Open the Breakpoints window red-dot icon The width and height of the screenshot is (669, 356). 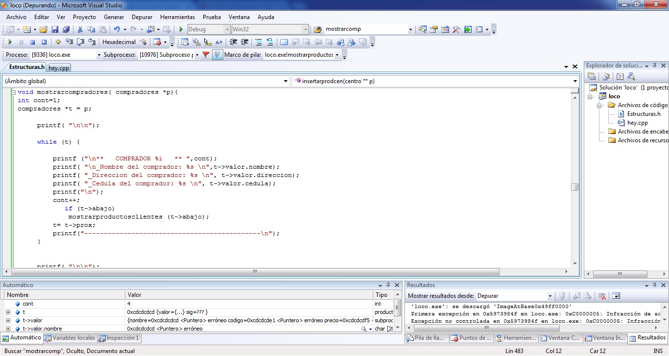pos(157,43)
